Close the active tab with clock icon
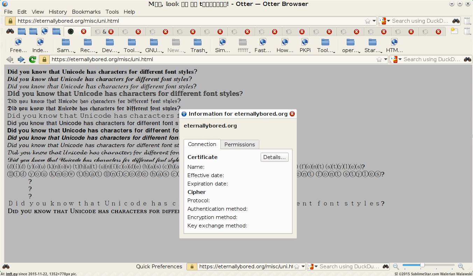The width and height of the screenshot is (473, 276). 84,31
